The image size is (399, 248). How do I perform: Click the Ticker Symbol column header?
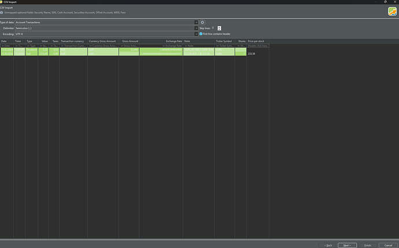click(224, 42)
